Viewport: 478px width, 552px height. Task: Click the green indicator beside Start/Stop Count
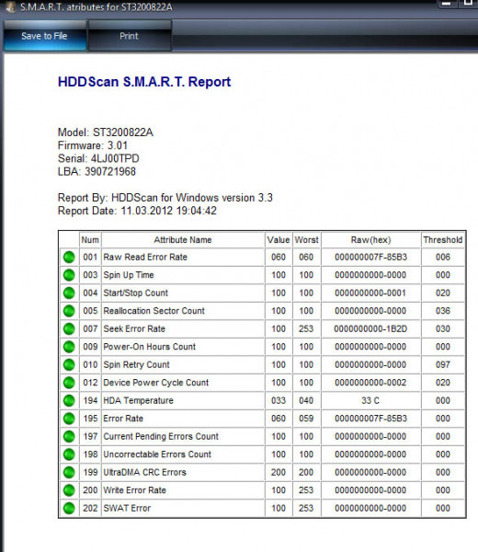coord(69,293)
